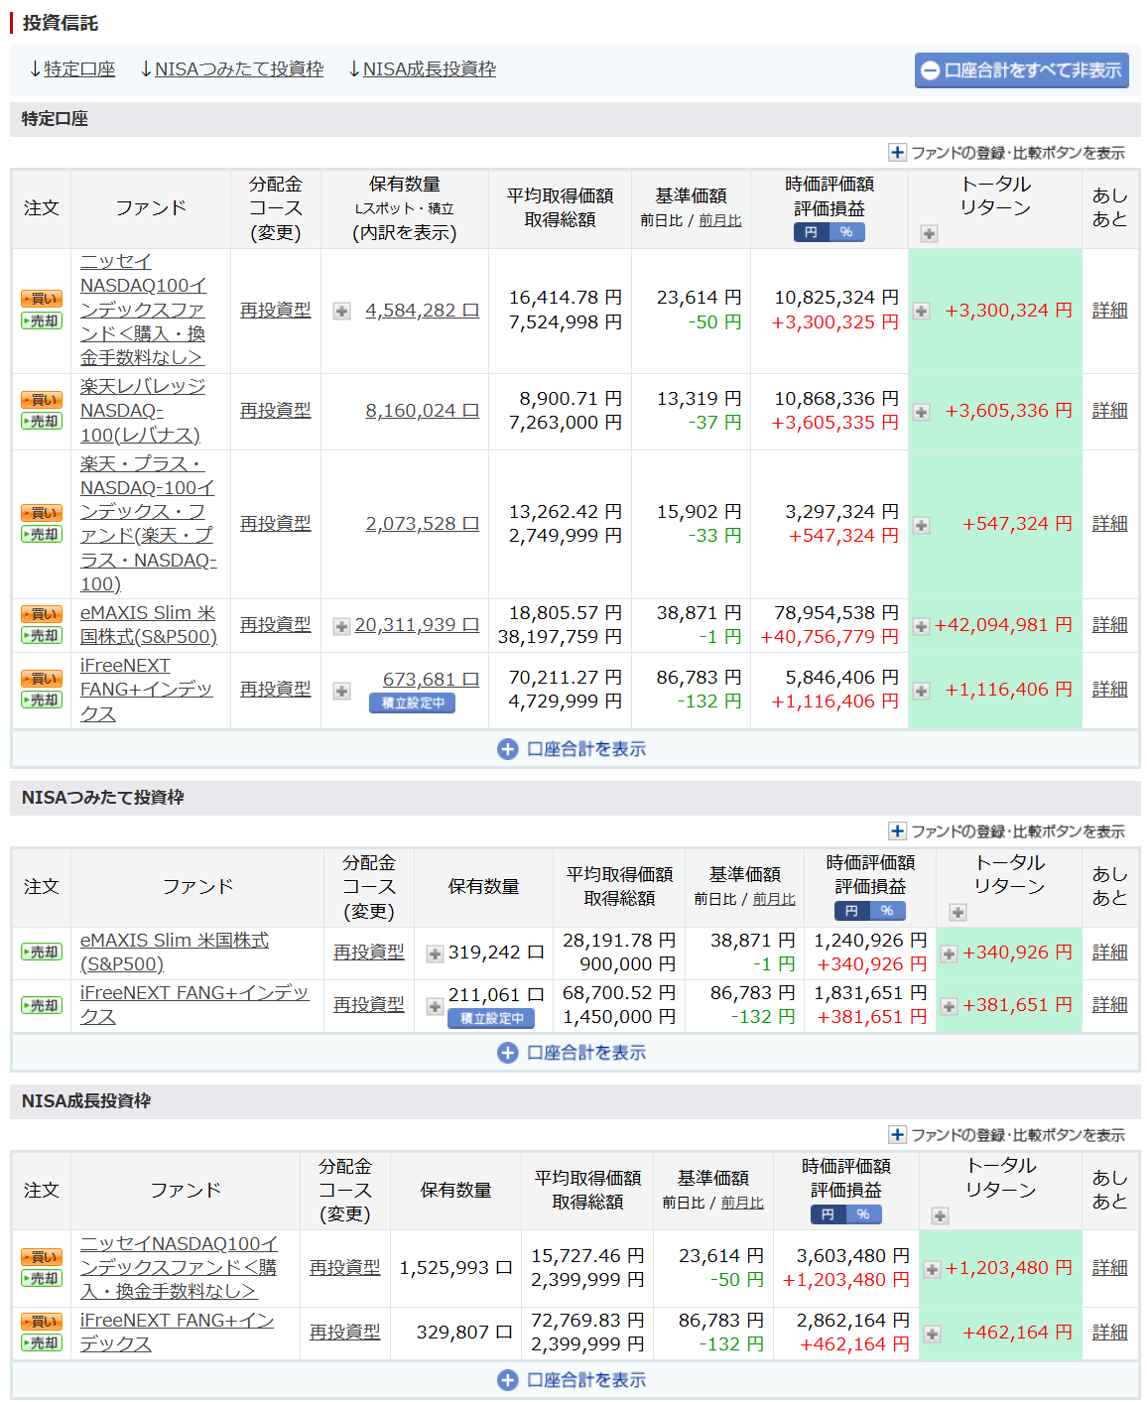Jump to NISAつみたて投資枠 section anchor
The image size is (1147, 1402).
(x=232, y=69)
